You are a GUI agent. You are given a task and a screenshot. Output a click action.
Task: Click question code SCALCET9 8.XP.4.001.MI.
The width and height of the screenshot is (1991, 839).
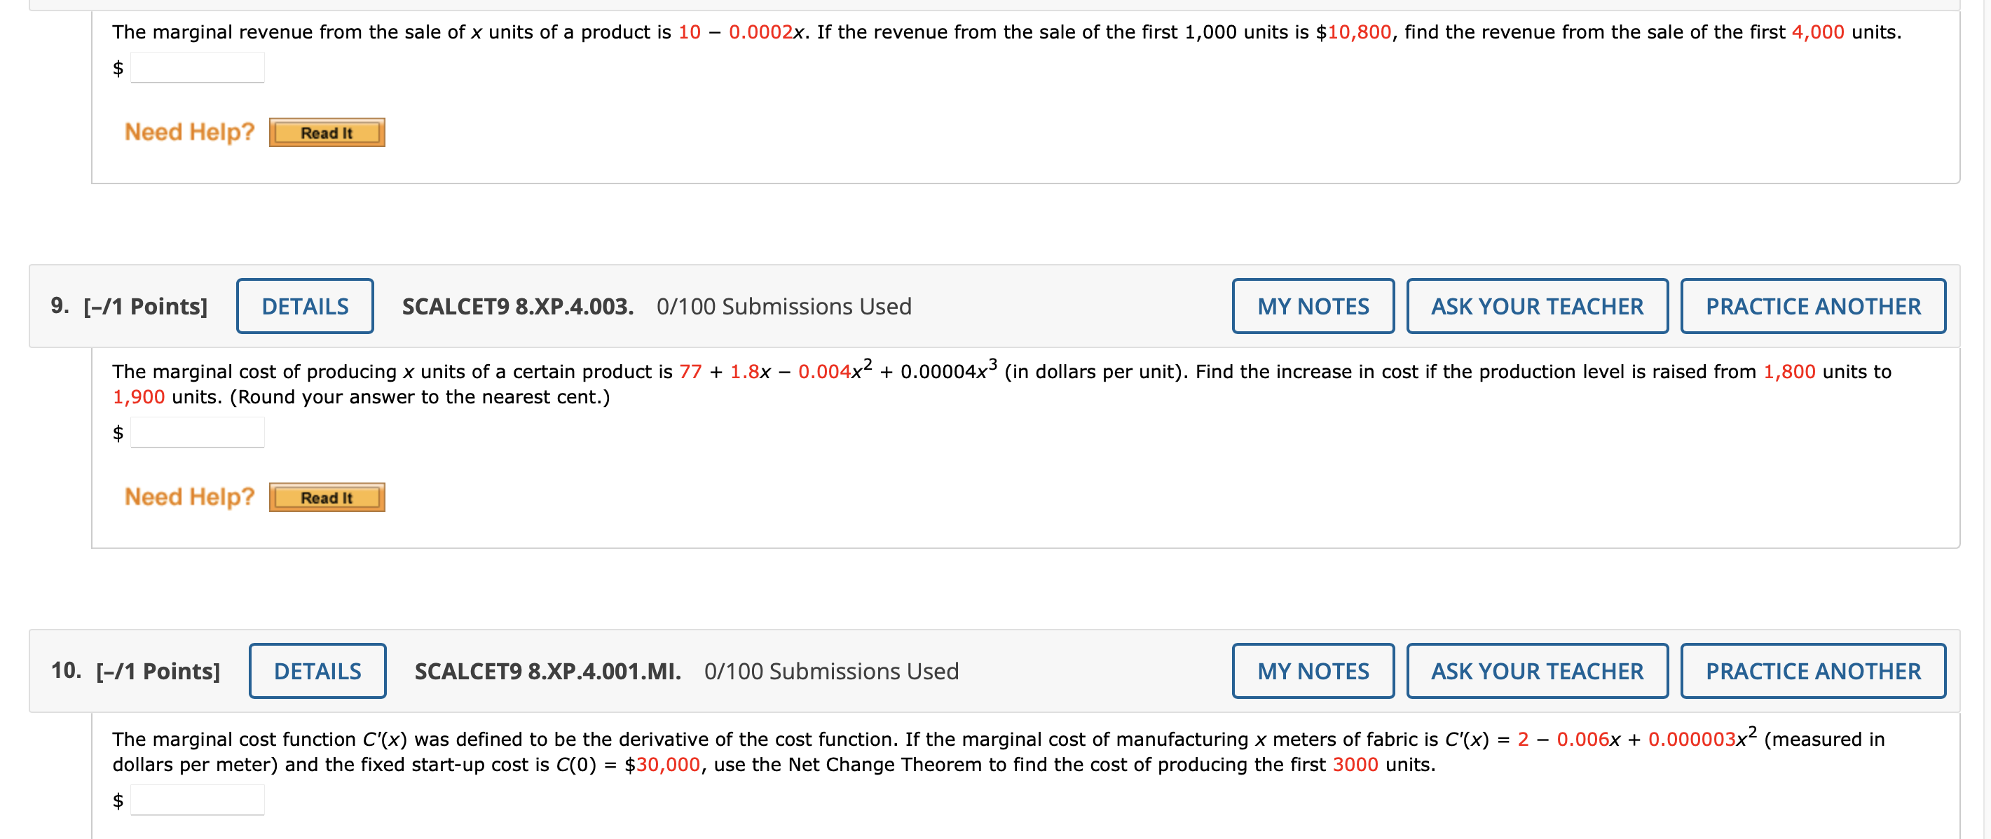click(x=547, y=672)
